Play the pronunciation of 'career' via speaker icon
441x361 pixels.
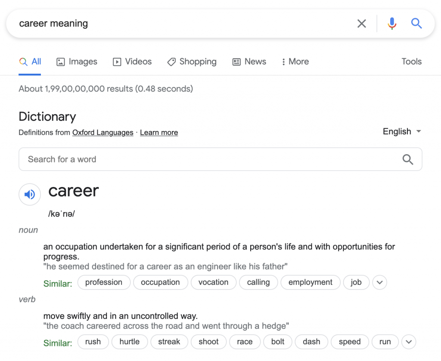[x=29, y=194]
